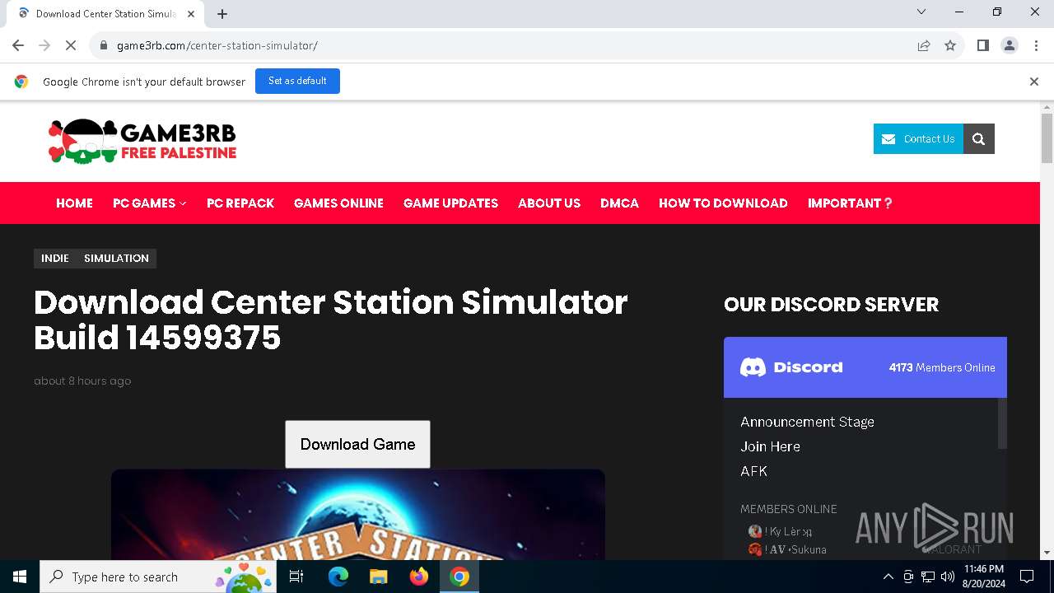Image resolution: width=1054 pixels, height=593 pixels.
Task: Open the ABOUT US menu item
Action: 549,203
